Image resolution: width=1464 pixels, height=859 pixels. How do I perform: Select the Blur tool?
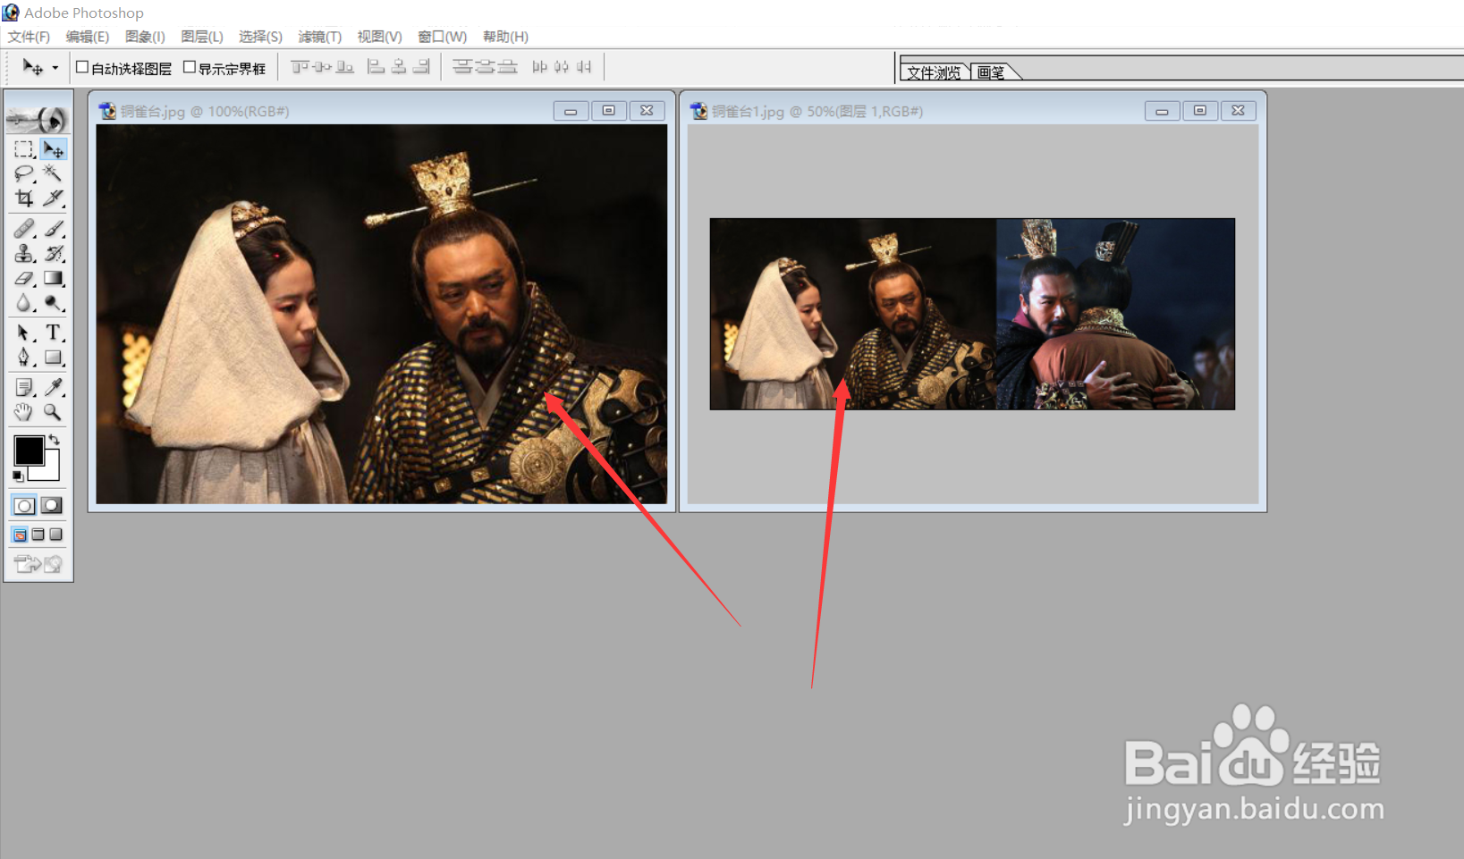24,303
